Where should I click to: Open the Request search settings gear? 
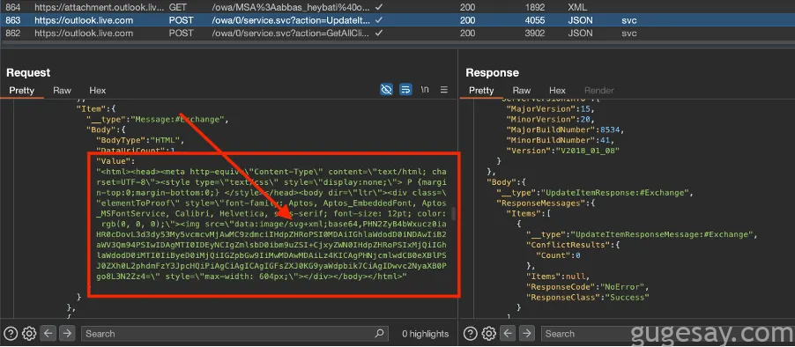tap(29, 333)
